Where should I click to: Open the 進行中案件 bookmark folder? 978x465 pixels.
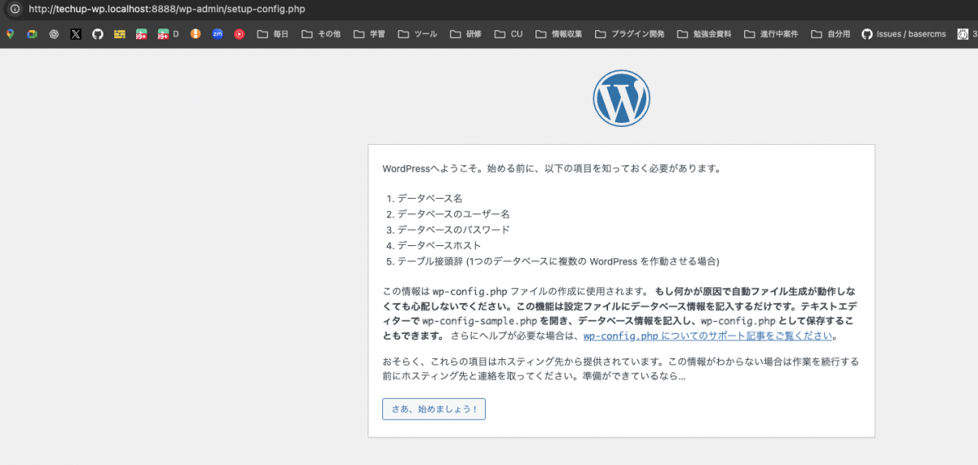point(771,34)
